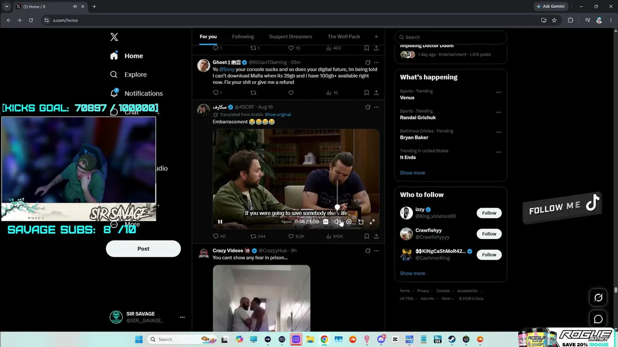Repost Ghost's Sony post

pos(253,93)
